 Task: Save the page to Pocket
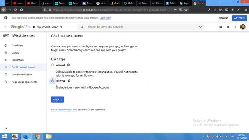pos(181,10)
